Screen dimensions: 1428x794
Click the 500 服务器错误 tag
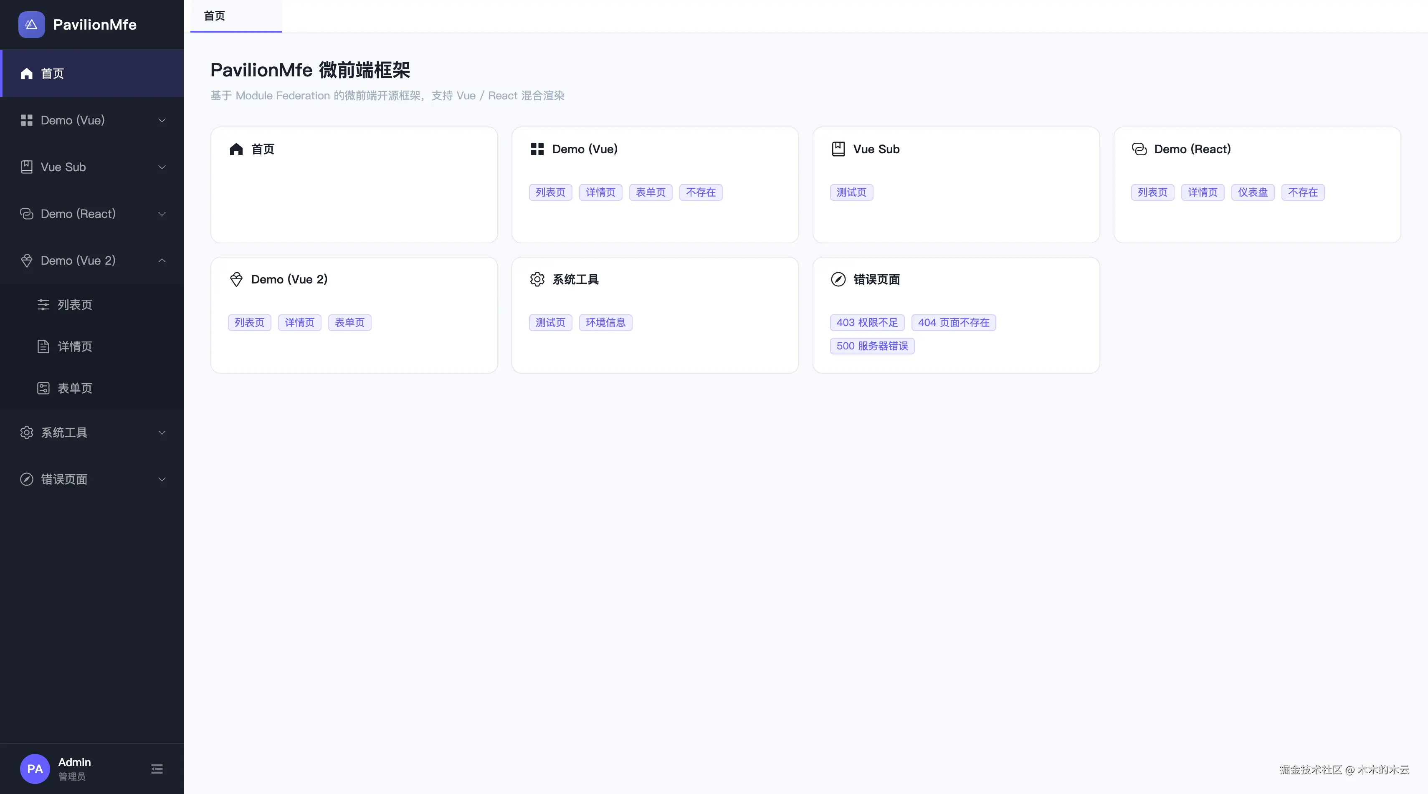873,346
